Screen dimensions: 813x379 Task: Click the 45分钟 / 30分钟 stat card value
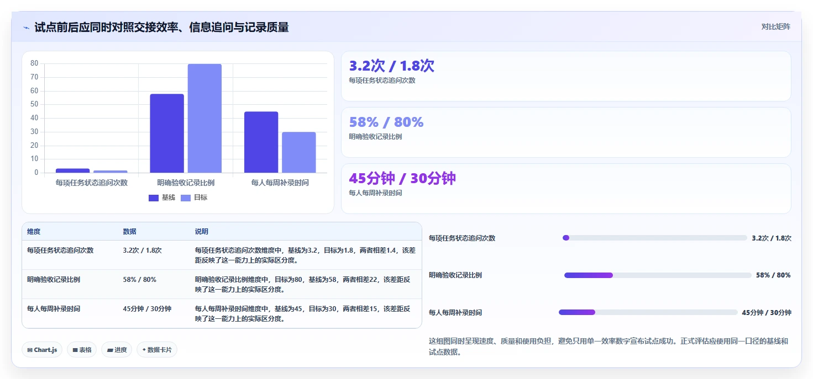402,178
